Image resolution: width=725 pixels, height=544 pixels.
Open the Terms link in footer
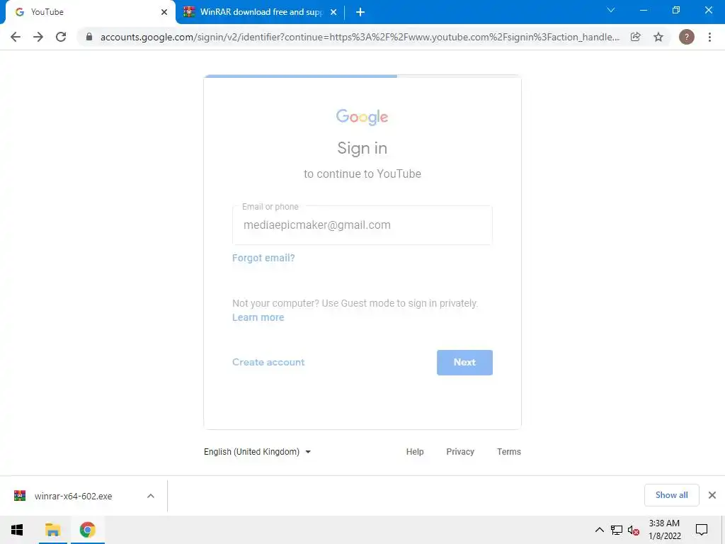[x=508, y=452]
